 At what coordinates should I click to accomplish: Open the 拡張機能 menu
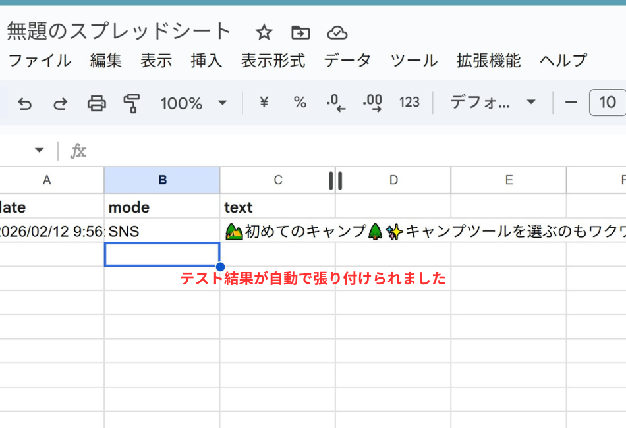click(x=488, y=60)
